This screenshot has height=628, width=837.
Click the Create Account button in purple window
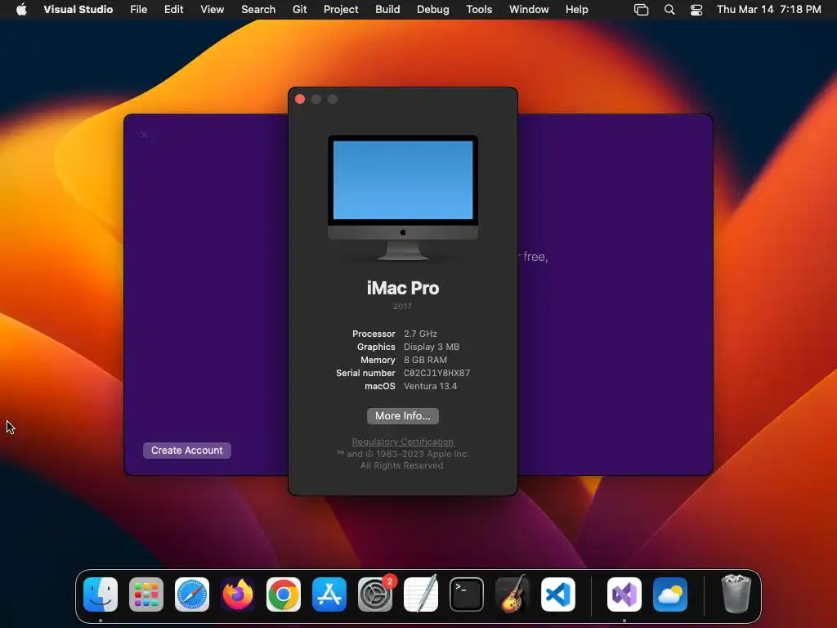coord(187,451)
